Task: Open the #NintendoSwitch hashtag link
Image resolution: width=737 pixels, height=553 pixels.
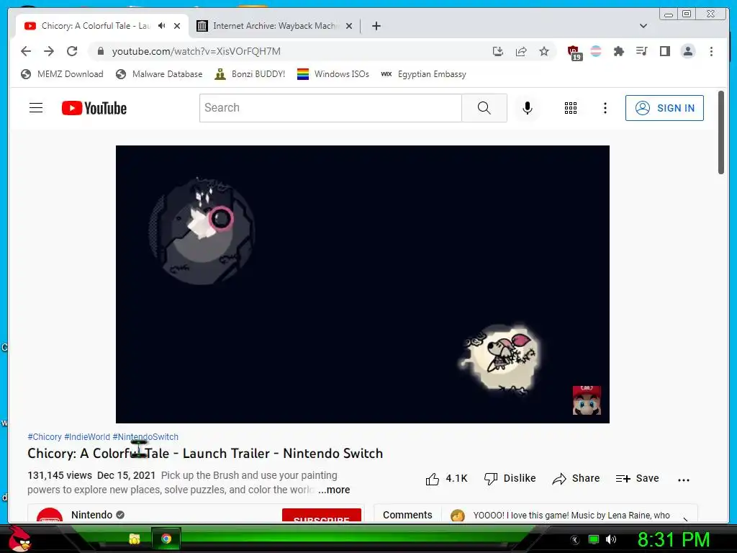Action: pyautogui.click(x=145, y=437)
